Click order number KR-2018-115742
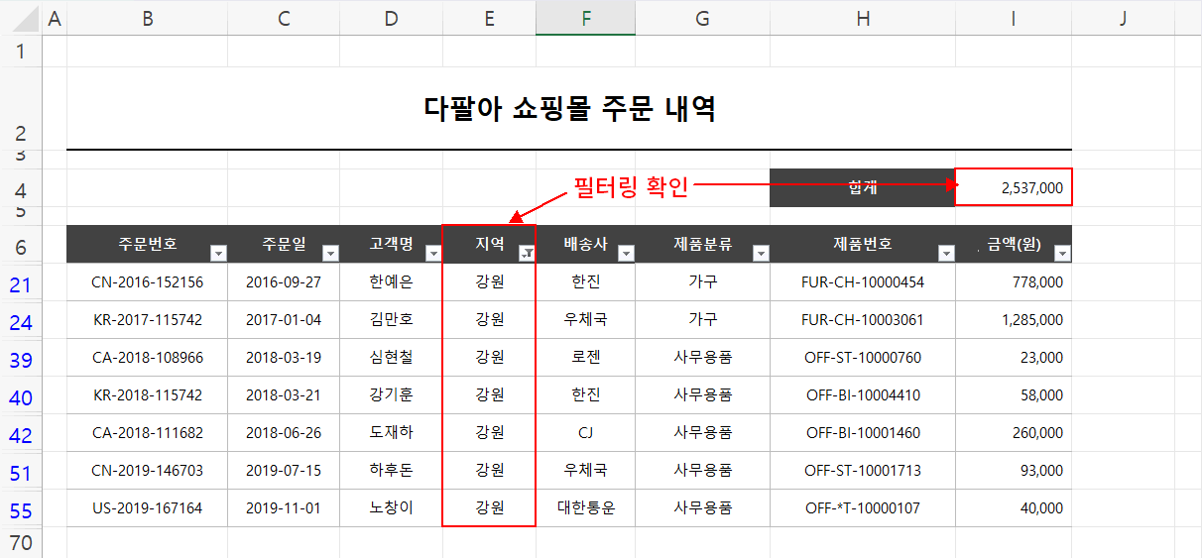This screenshot has height=558, width=1202. pos(147,395)
